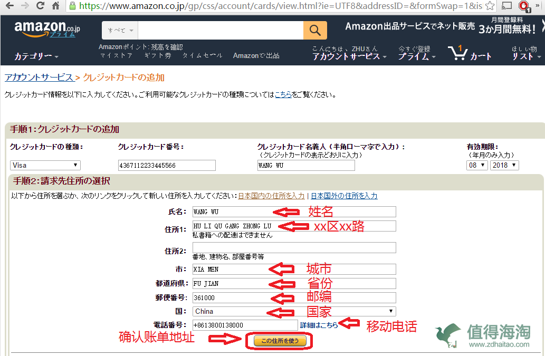Screen dimensions: 545x356
Task: Click the cardholder name field WANG WU
Action: tap(306, 165)
